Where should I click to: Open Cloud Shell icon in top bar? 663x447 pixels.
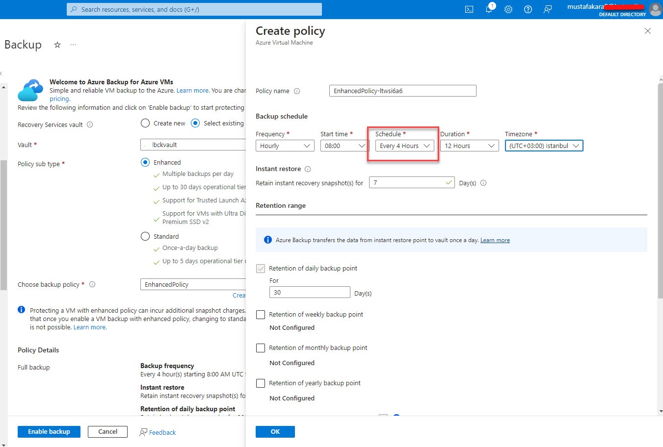(x=469, y=9)
